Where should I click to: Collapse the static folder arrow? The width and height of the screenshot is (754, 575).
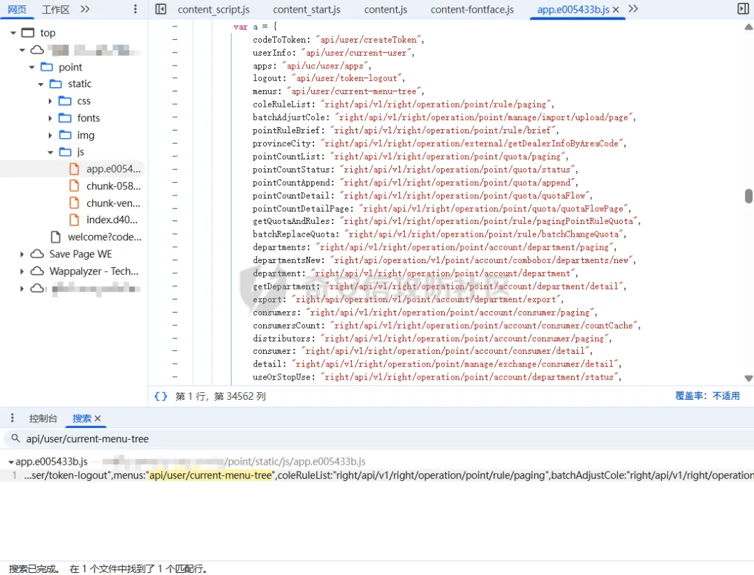(41, 84)
